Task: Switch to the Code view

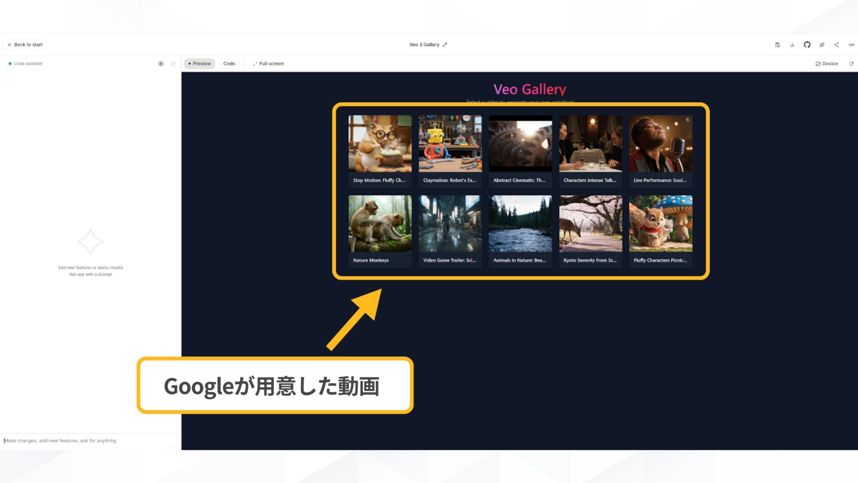Action: 229,64
